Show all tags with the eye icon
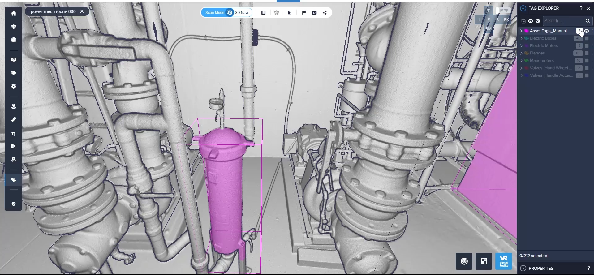 coord(531,21)
